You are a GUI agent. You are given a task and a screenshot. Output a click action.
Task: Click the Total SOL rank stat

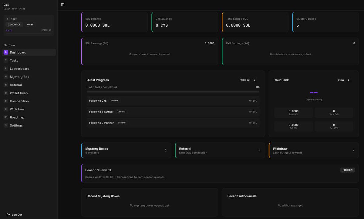293,113
